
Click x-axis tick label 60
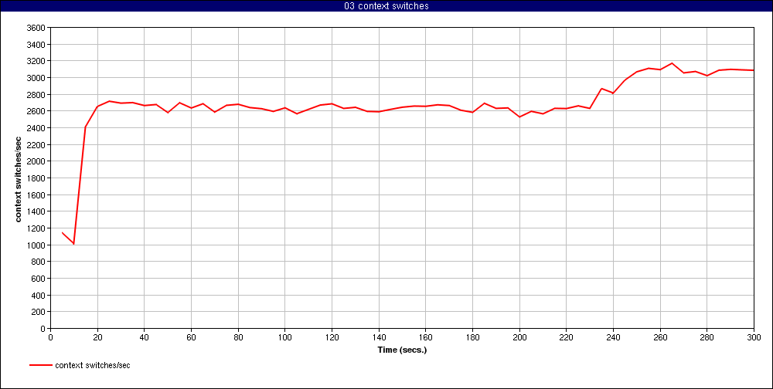coord(191,338)
